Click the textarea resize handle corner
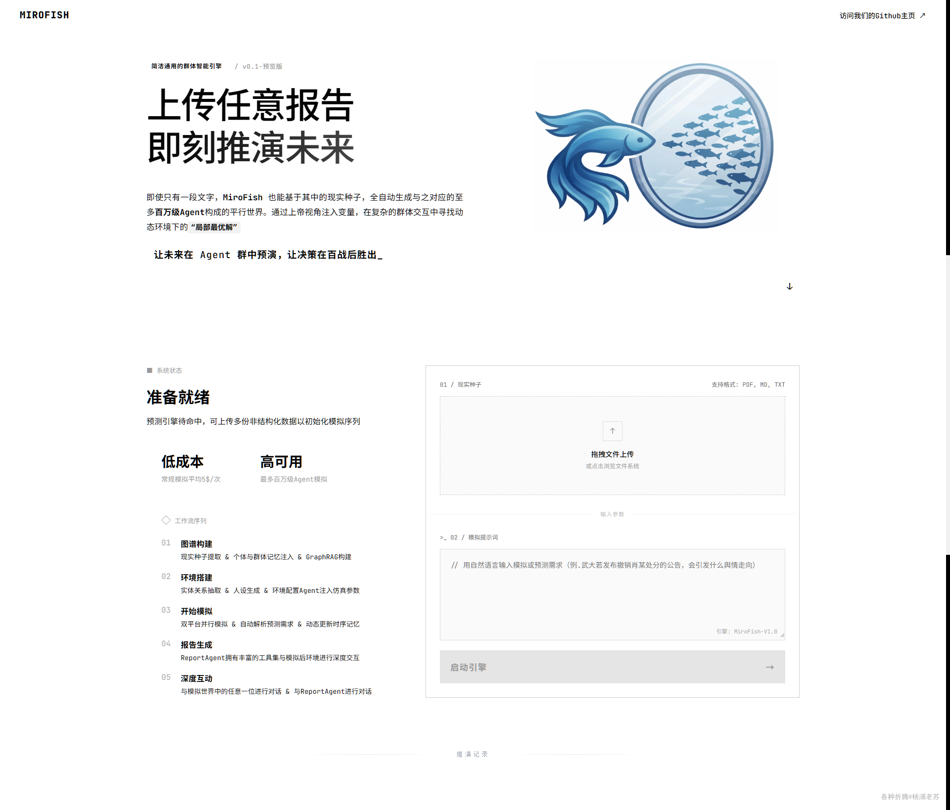Screen dimensions: 950x810 tap(782, 635)
